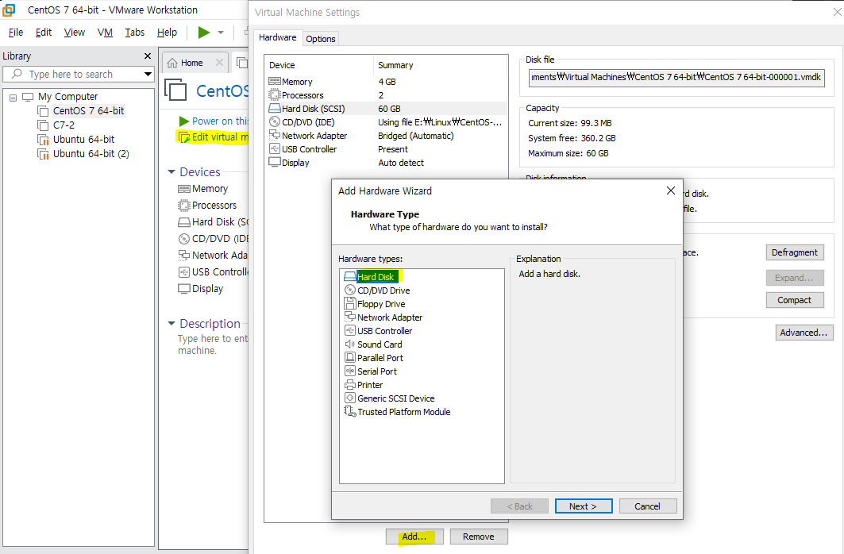Click VMware Workstation title bar logo icon
Image resolution: width=844 pixels, height=554 pixels.
[9, 10]
